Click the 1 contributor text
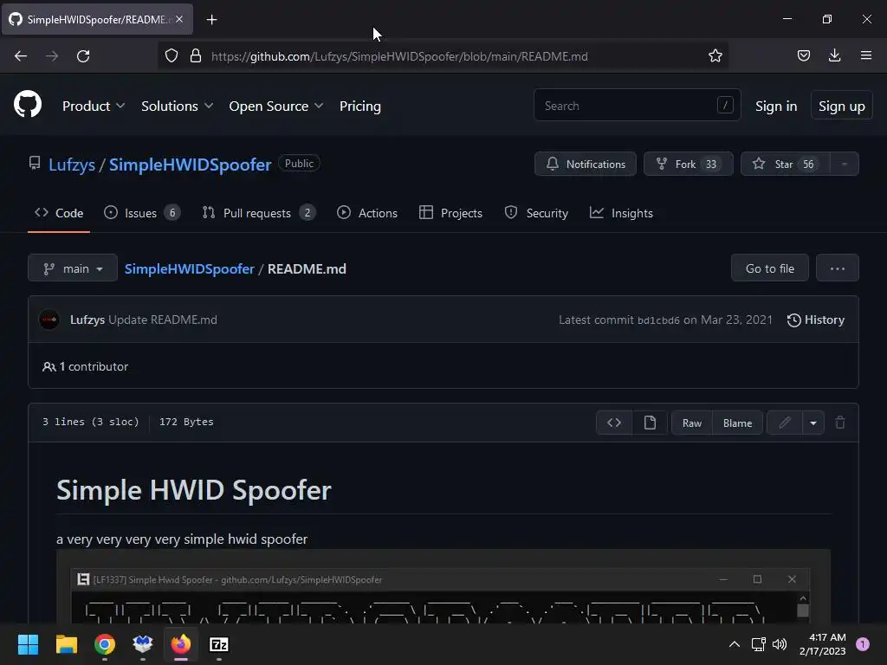 pos(86,366)
